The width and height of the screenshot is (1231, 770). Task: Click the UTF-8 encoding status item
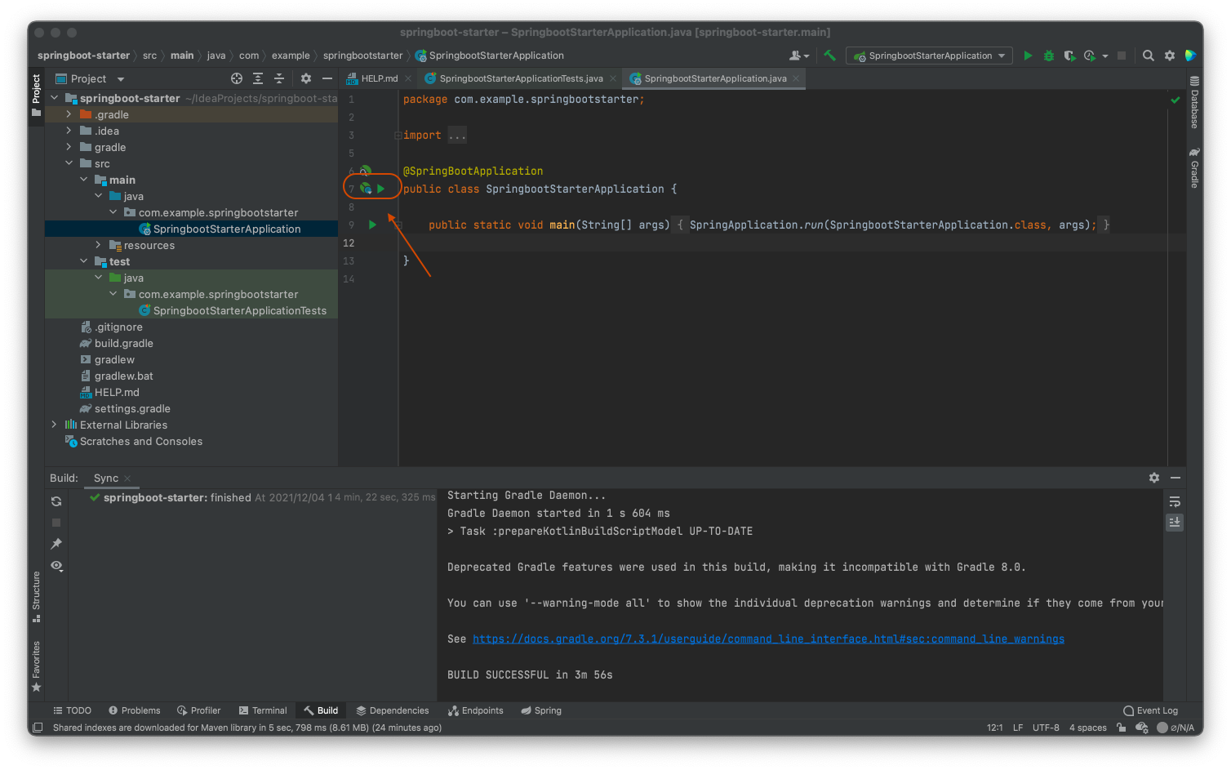tap(1046, 728)
